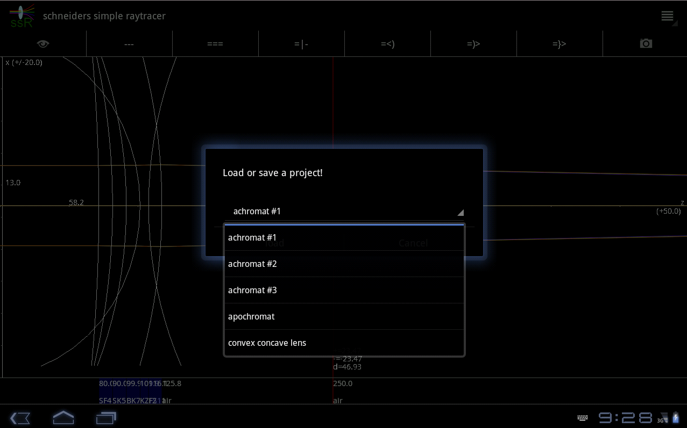Tap the keyboard icon in status bar
The height and width of the screenshot is (428, 687).
[x=583, y=418]
